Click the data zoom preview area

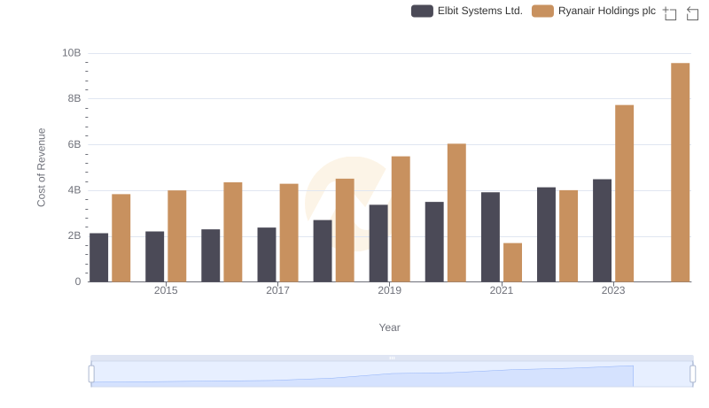392,374
